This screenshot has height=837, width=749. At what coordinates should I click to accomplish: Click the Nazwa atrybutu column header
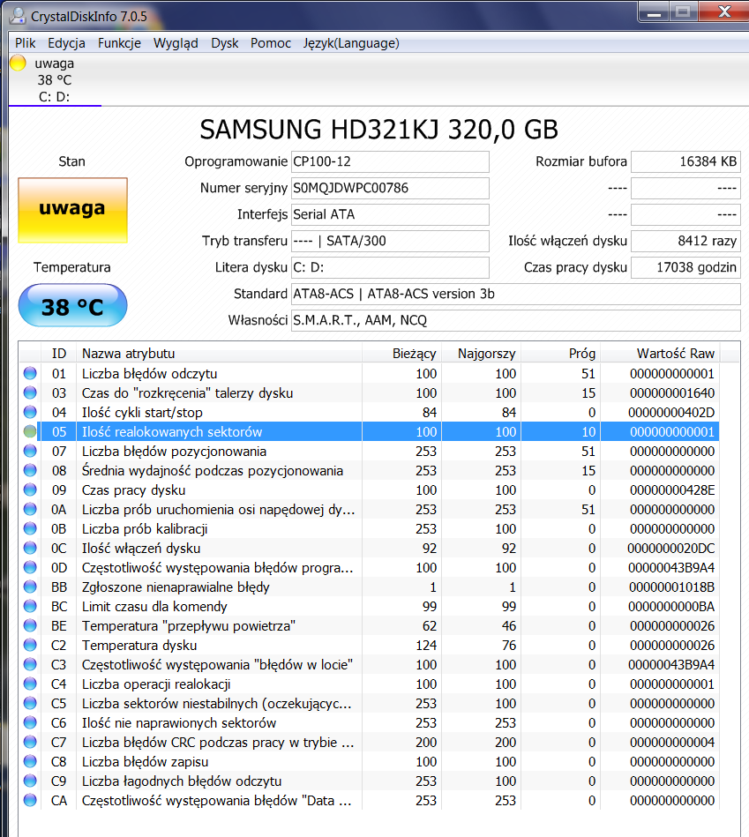click(220, 354)
